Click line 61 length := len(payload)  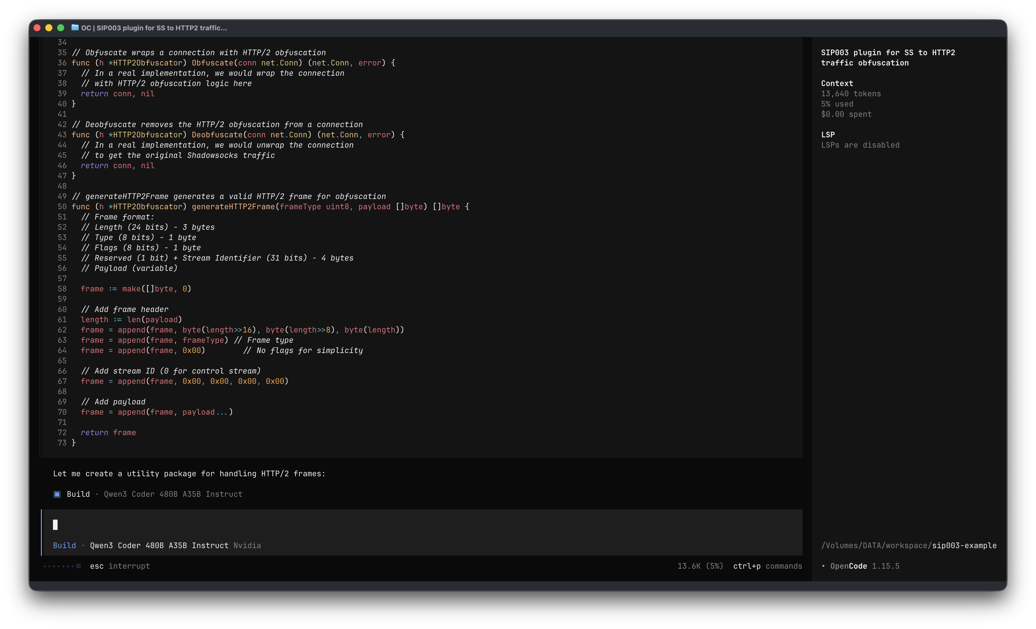click(x=131, y=320)
